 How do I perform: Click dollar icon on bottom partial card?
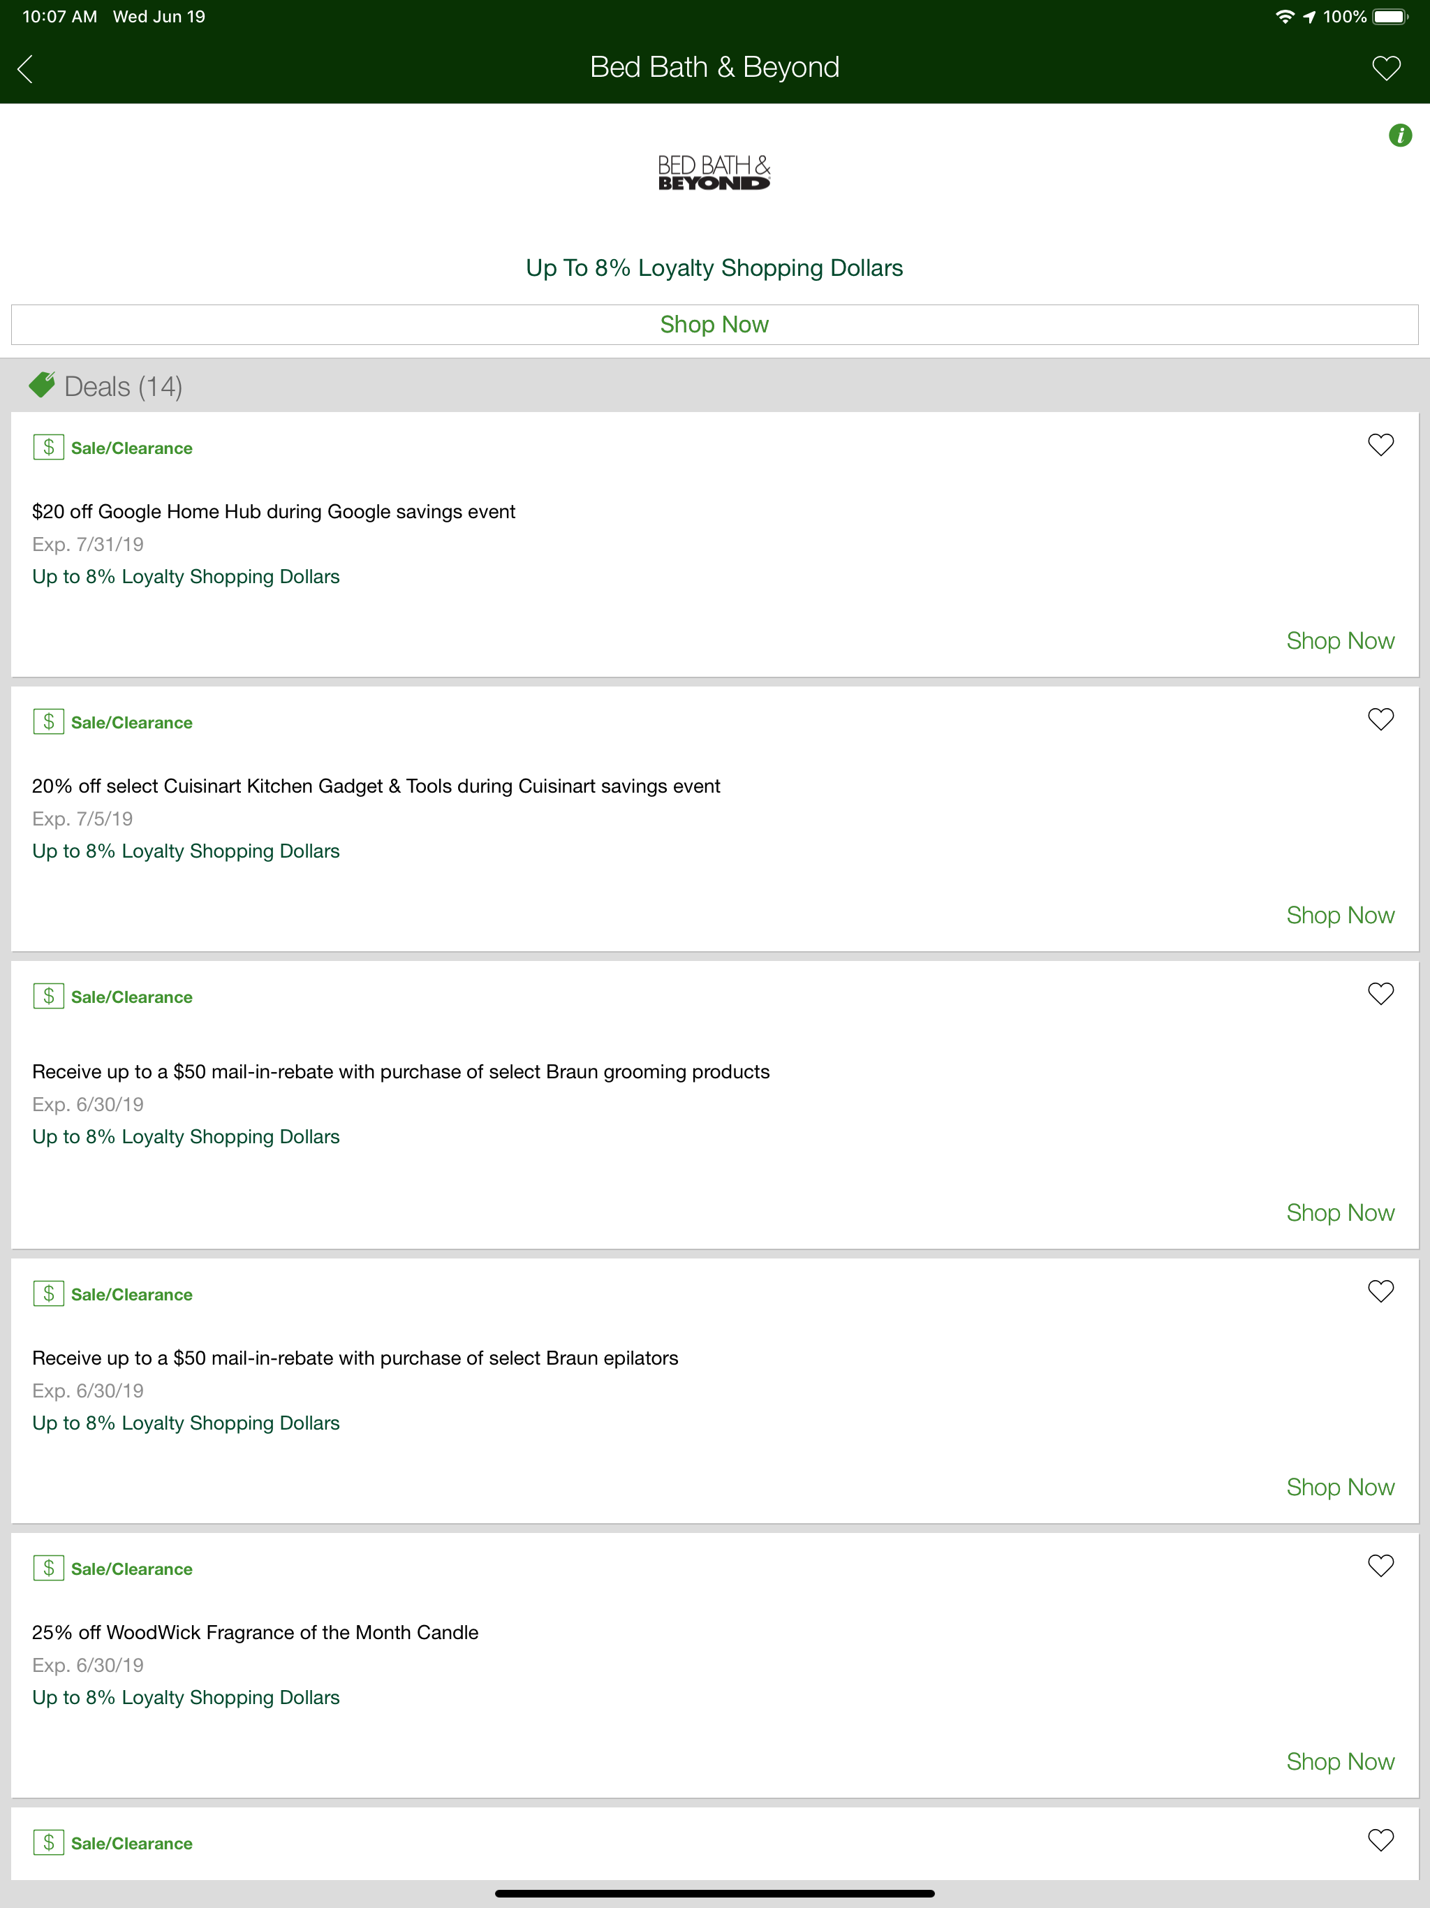pos(48,1842)
